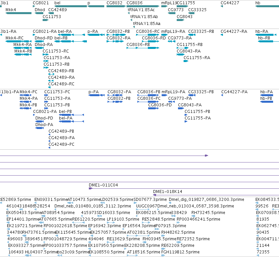Click the hb gene label
Image resolution: width=279 pixels, height=257 pixels.
(258, 3)
